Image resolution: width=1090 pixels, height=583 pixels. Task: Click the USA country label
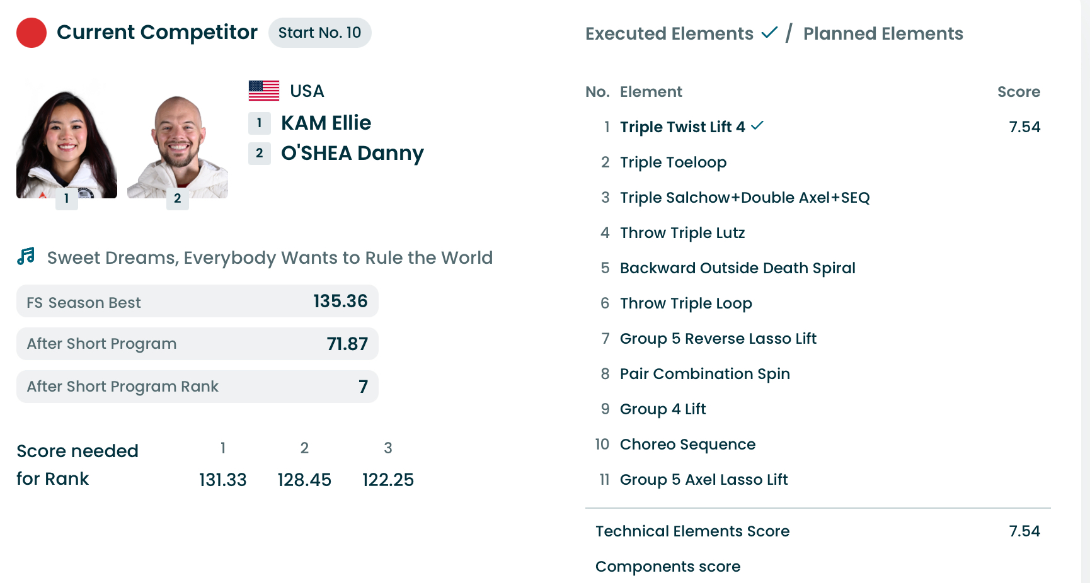(x=307, y=91)
